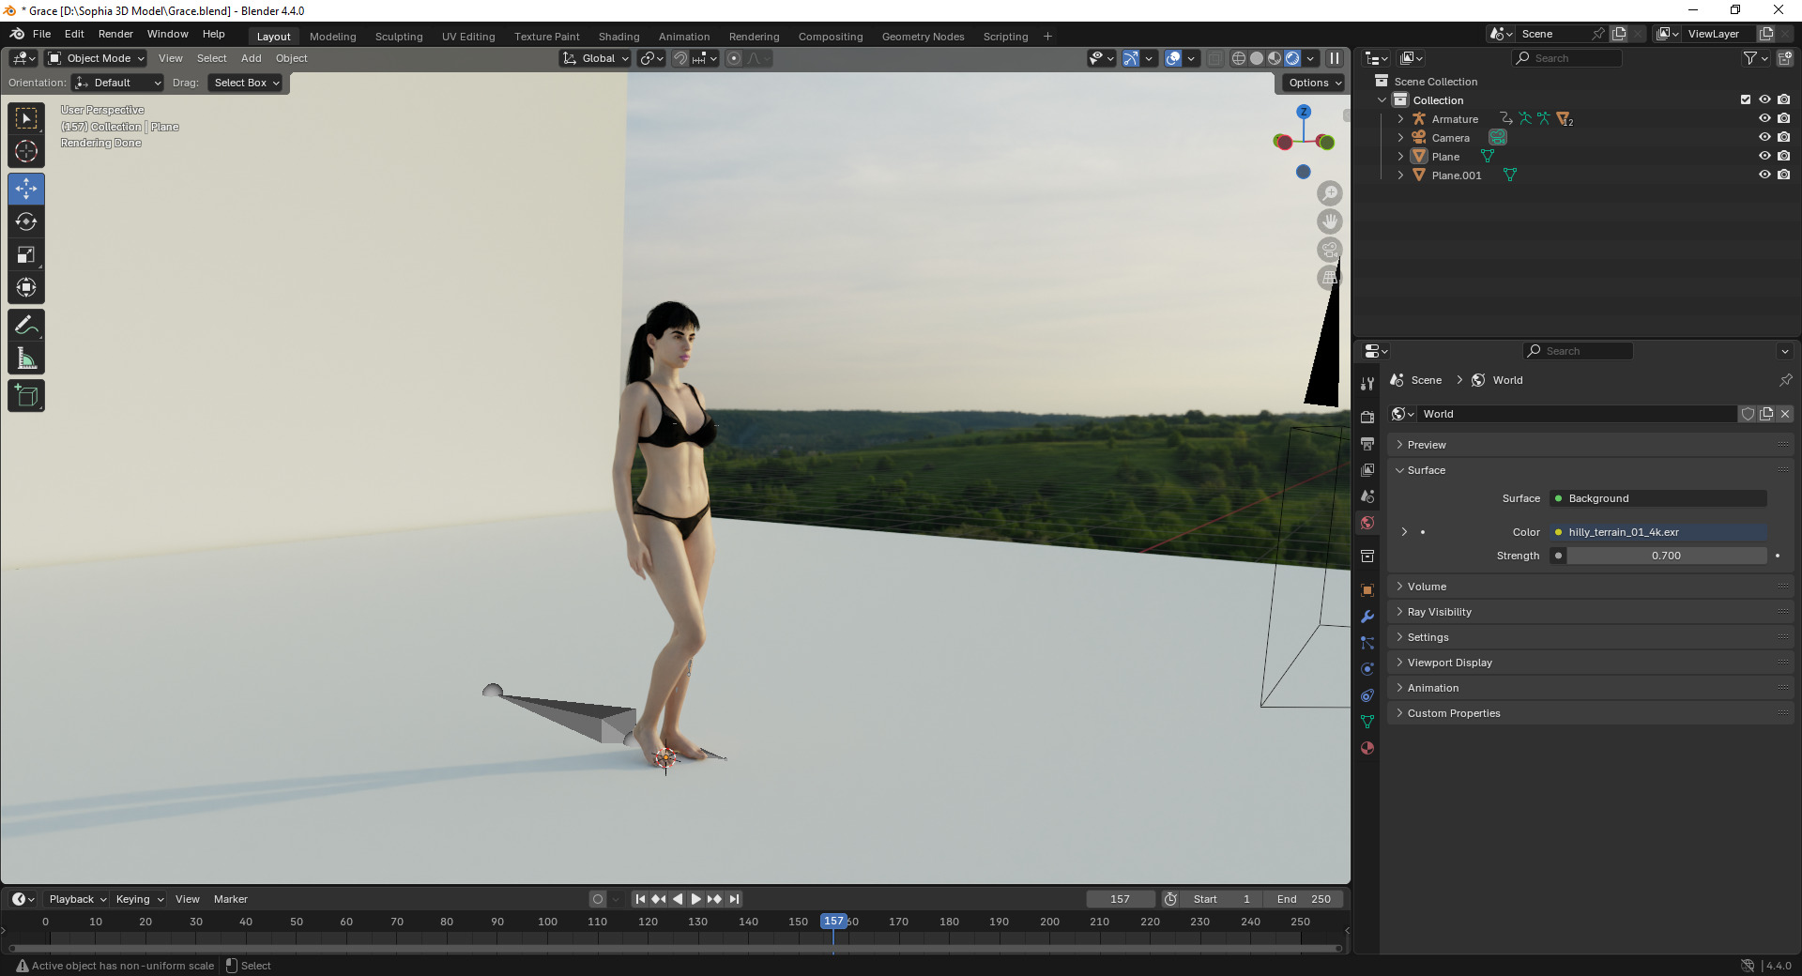
Task: Open the View Layer properties tab
Action: tap(1367, 469)
